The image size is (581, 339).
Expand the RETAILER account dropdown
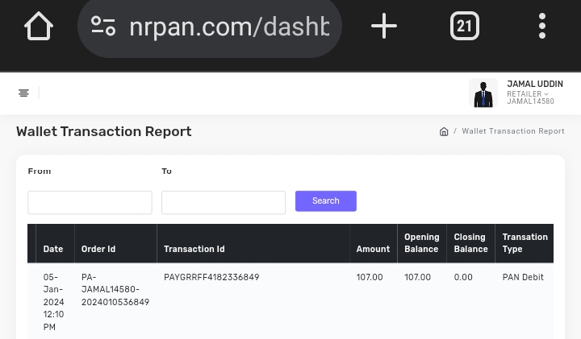(x=528, y=94)
